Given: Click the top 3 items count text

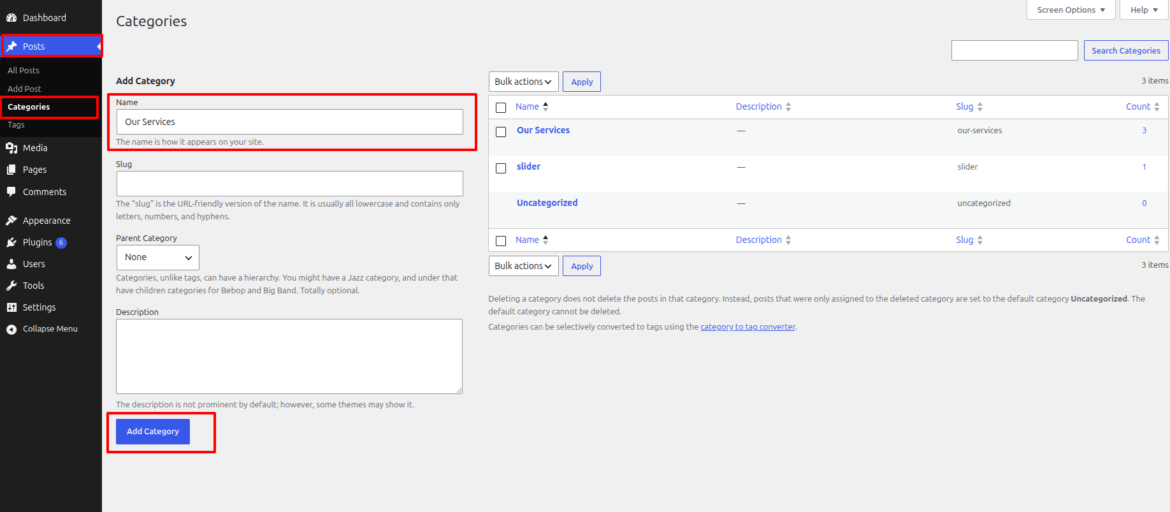Looking at the screenshot, I should coord(1155,81).
